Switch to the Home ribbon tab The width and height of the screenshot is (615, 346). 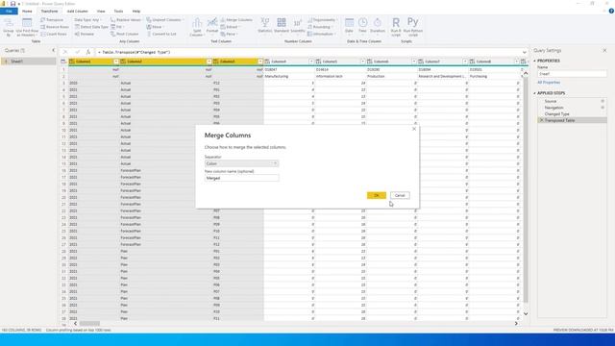click(x=27, y=11)
